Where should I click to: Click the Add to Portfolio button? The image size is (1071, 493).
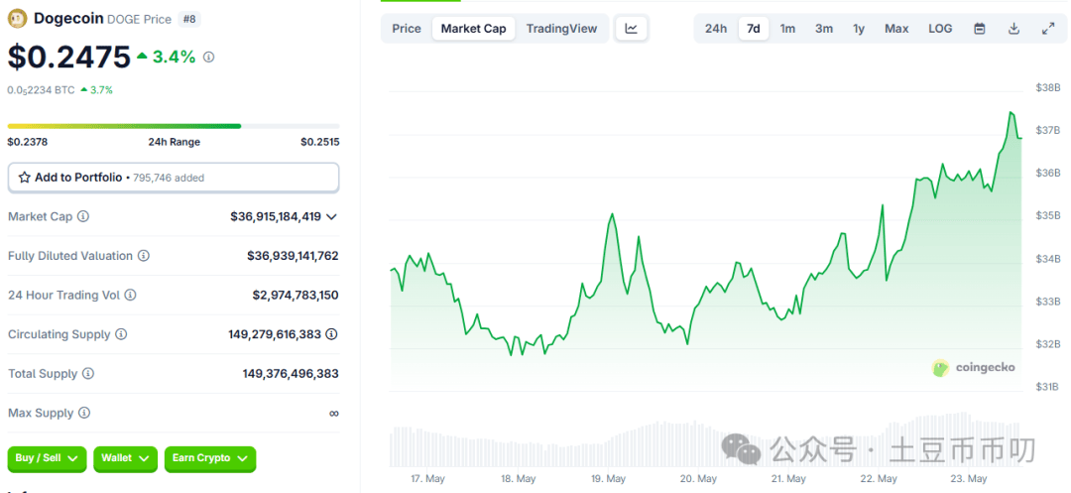click(x=174, y=178)
